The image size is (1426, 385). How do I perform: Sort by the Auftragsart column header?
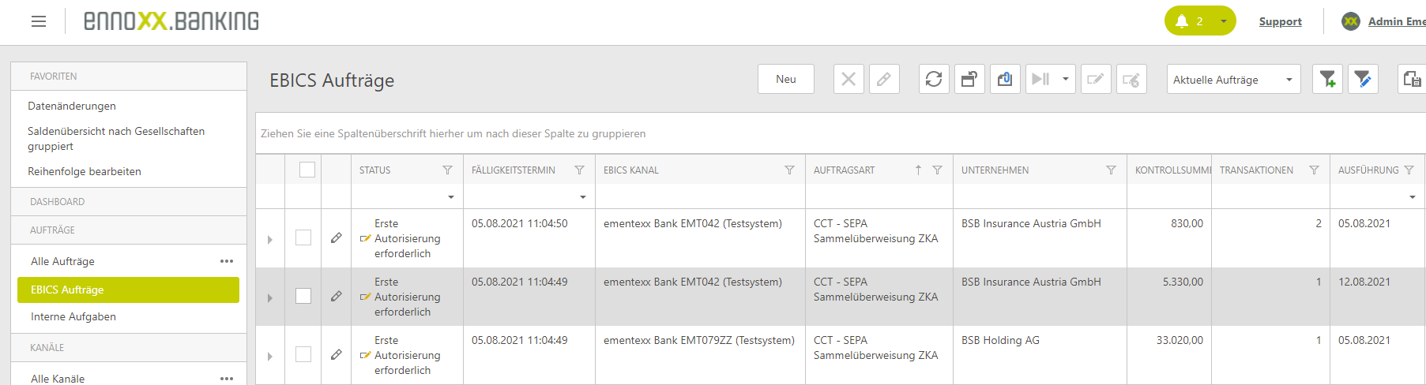844,170
